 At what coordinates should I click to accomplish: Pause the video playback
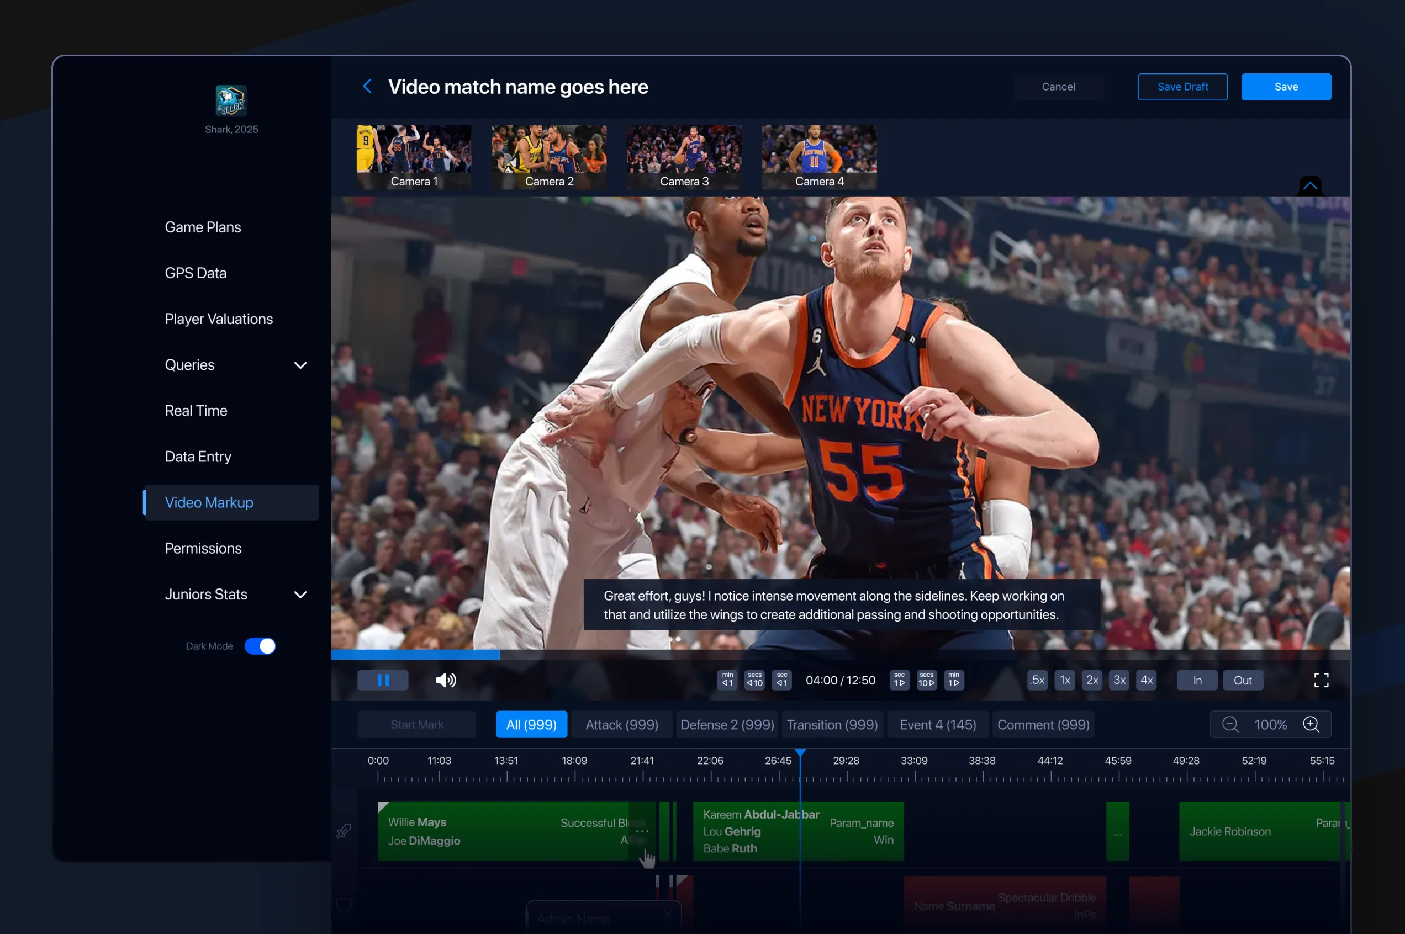click(383, 680)
